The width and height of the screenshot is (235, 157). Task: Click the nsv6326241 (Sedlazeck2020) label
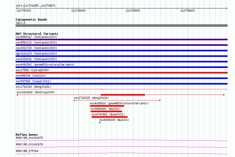pyautogui.click(x=36, y=59)
